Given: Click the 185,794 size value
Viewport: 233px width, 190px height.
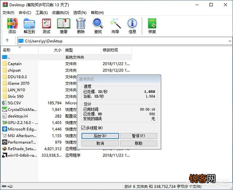Looking at the screenshot, I should pos(54,103).
